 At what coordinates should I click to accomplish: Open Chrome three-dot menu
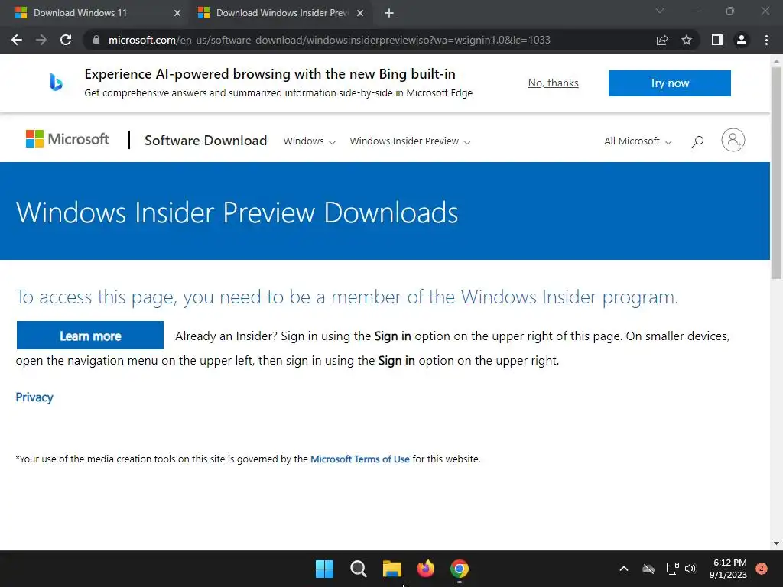click(766, 40)
